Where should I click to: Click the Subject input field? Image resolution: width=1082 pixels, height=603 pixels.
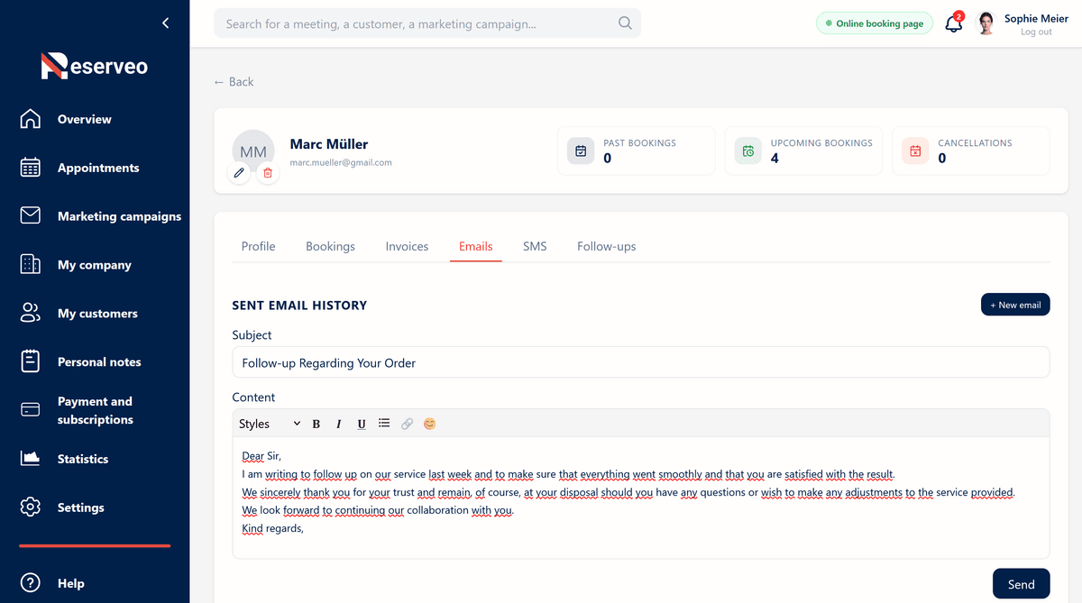point(641,362)
